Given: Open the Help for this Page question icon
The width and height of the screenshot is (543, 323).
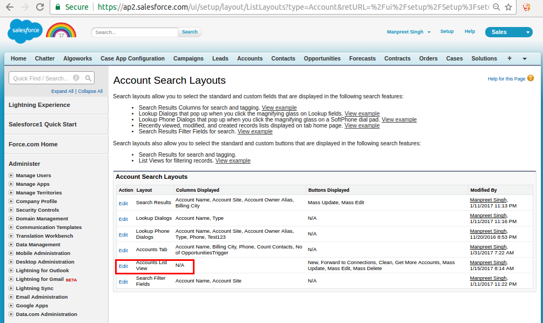Looking at the screenshot, I should (530, 78).
